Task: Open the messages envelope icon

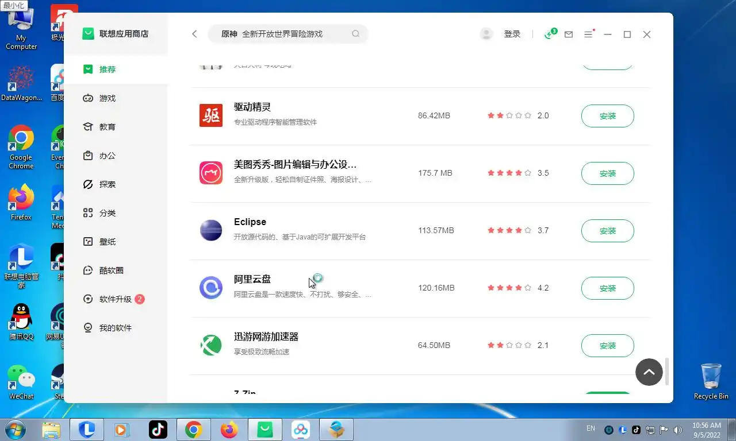Action: (569, 34)
